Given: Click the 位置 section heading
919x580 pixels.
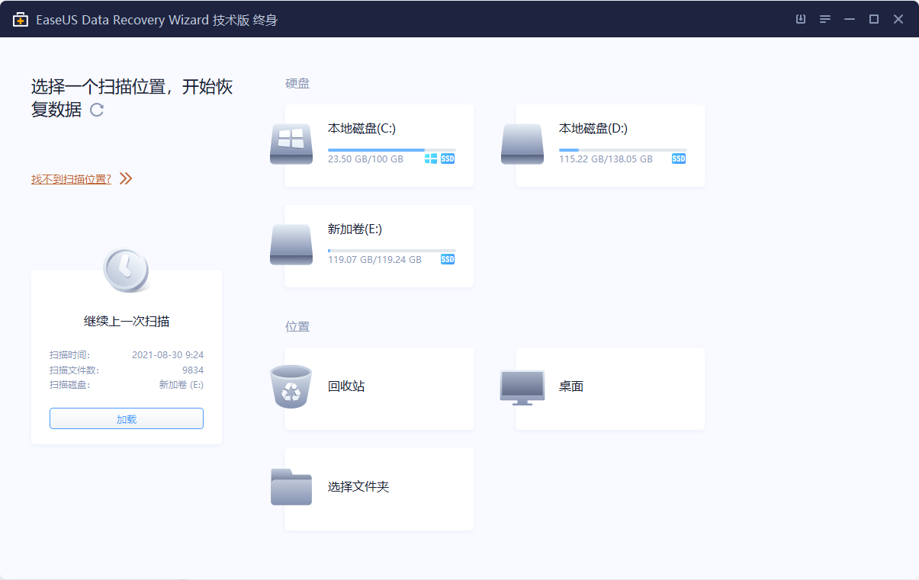Looking at the screenshot, I should (297, 327).
